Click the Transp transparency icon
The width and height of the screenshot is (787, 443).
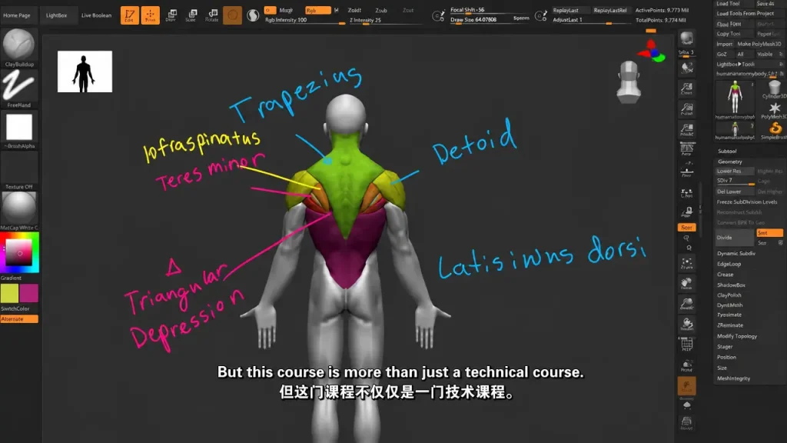[686, 365]
